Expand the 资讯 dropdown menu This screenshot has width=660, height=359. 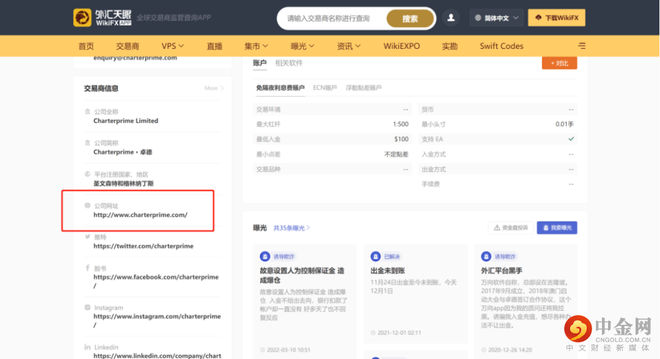point(348,46)
